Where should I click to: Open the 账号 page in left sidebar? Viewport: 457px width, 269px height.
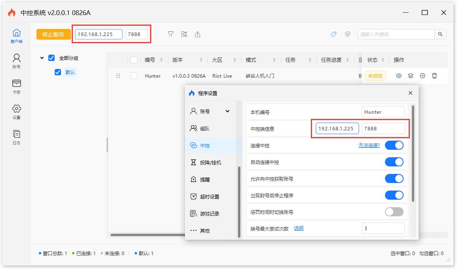[x=16, y=61]
